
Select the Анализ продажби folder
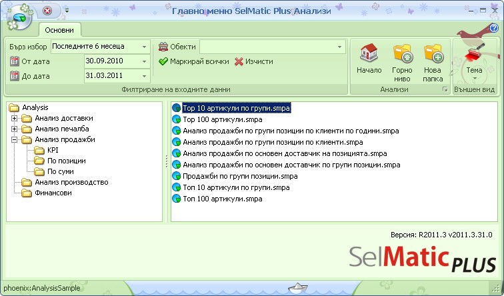click(x=65, y=139)
